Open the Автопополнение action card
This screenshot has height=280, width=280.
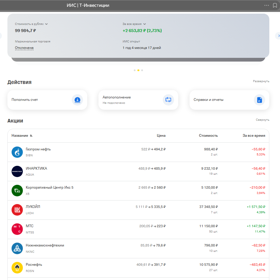click(139, 100)
